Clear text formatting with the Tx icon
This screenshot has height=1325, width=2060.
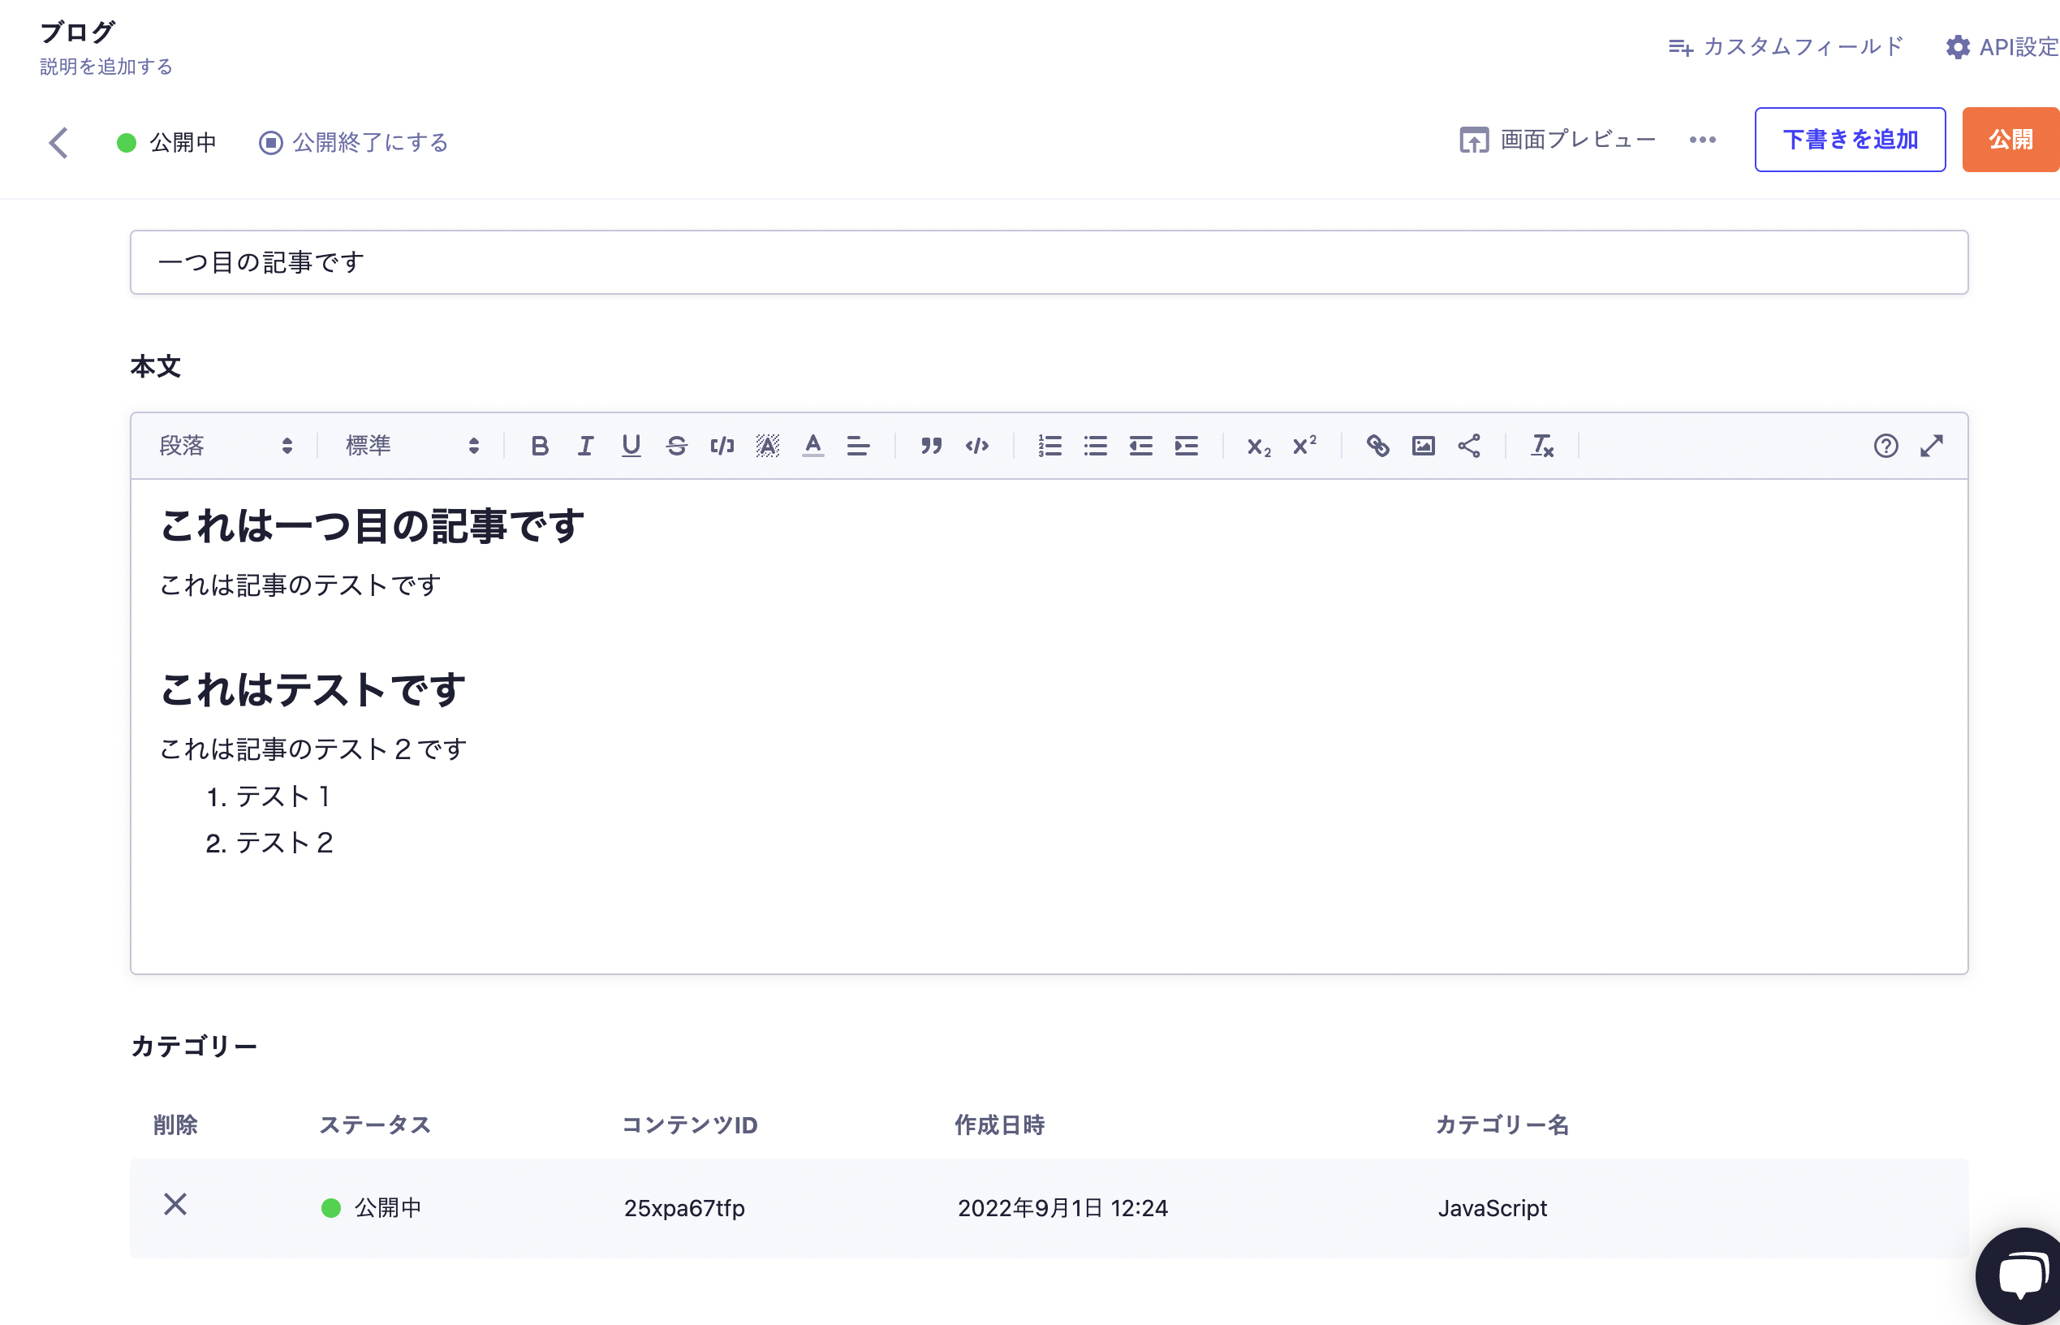pos(1541,446)
